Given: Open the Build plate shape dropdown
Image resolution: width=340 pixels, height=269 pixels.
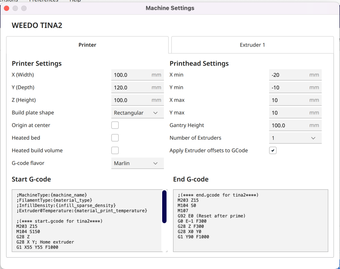Looking at the screenshot, I should click(x=137, y=113).
